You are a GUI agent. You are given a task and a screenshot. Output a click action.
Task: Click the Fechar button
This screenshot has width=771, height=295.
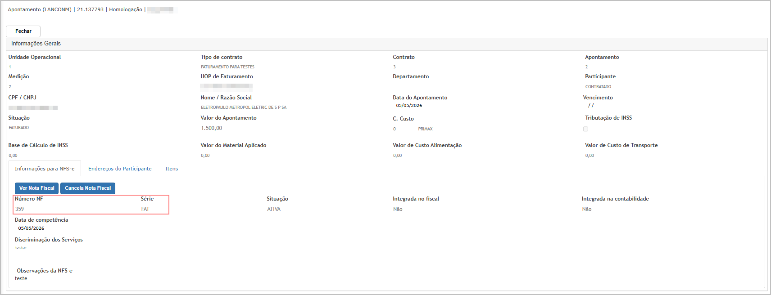pos(23,31)
